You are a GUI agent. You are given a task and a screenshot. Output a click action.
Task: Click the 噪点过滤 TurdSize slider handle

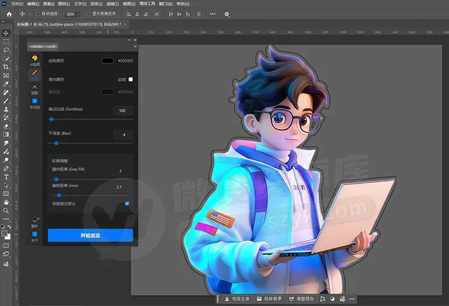51,120
